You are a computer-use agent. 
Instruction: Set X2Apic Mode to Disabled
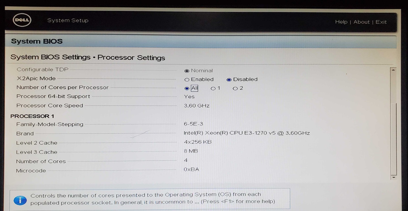pos(229,80)
